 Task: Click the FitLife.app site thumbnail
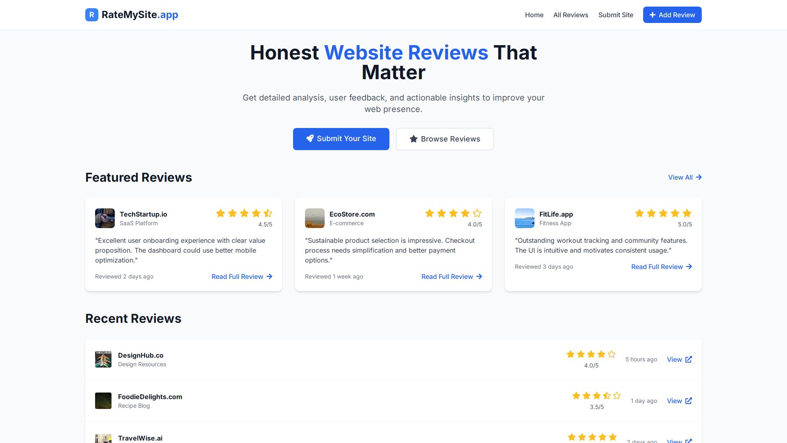pyautogui.click(x=525, y=218)
